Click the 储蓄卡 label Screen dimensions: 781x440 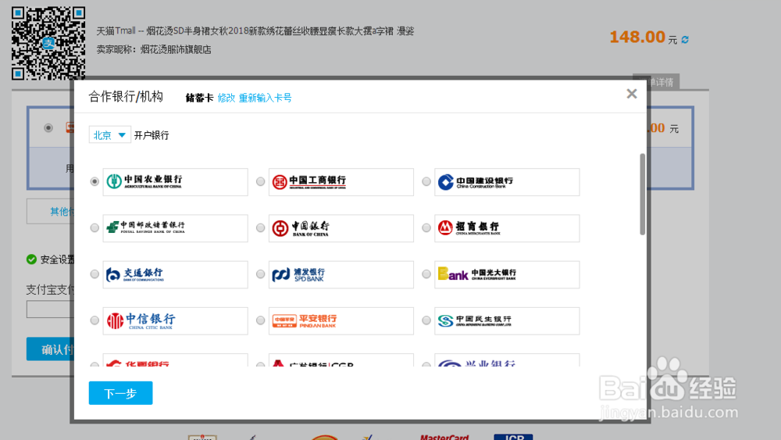click(199, 98)
